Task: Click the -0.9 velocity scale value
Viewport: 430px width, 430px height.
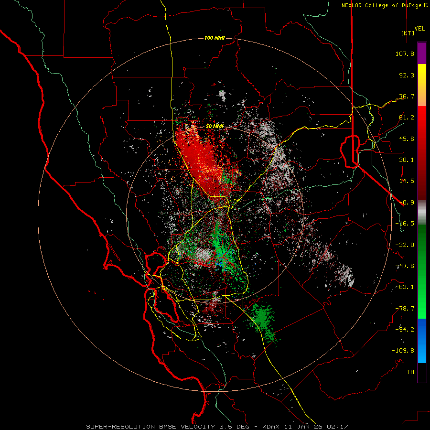Action: [407, 203]
